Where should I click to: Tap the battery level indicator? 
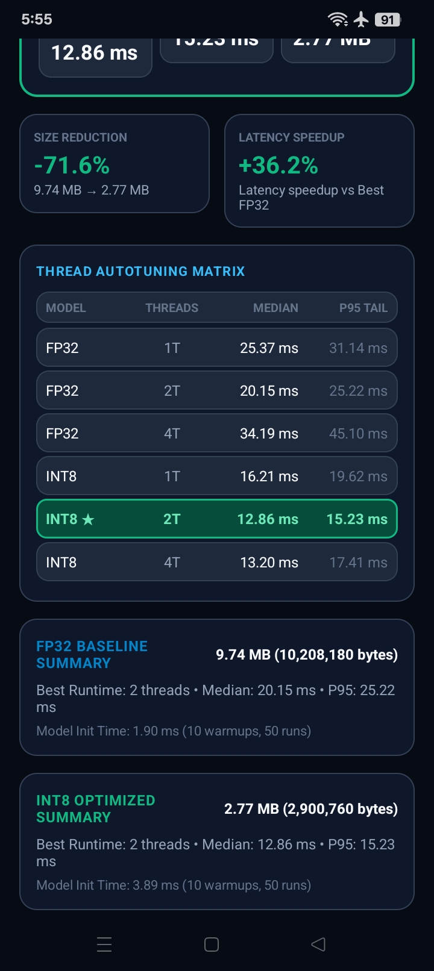pyautogui.click(x=388, y=20)
